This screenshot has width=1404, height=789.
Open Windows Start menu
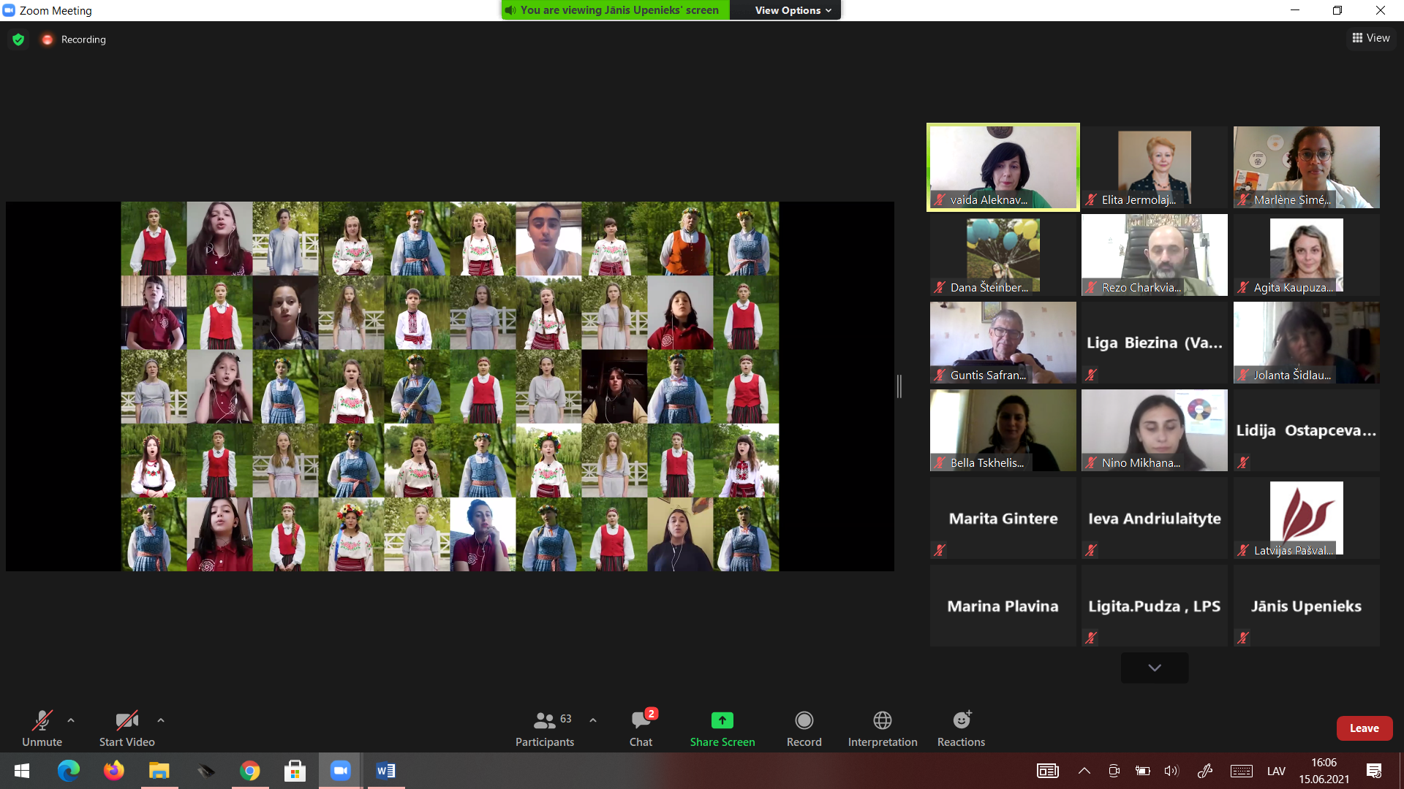pyautogui.click(x=22, y=771)
